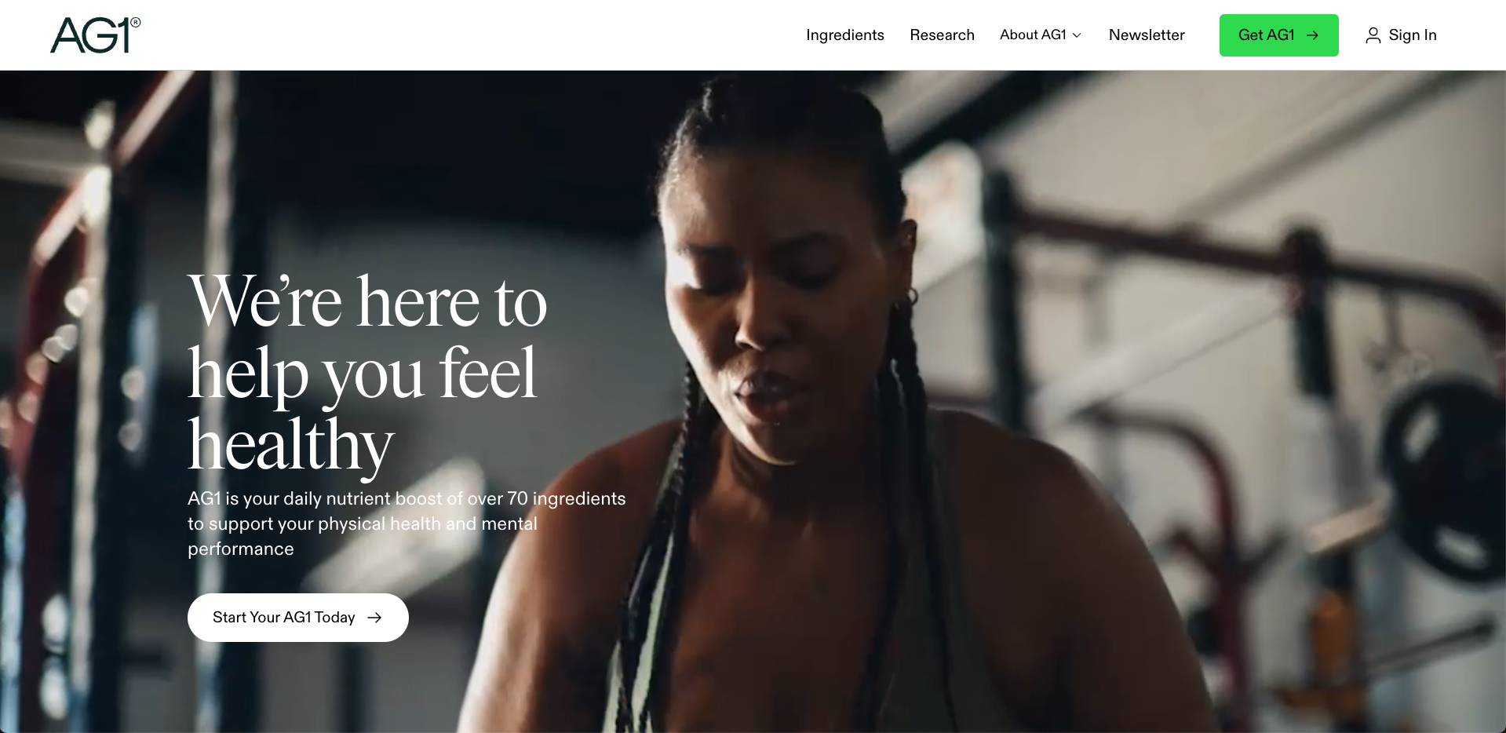1506x733 pixels.
Task: Go to the Research nav item
Action: [x=942, y=35]
